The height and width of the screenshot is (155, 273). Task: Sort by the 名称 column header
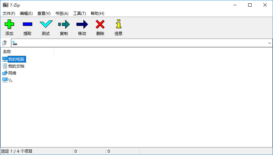[x=27, y=51]
